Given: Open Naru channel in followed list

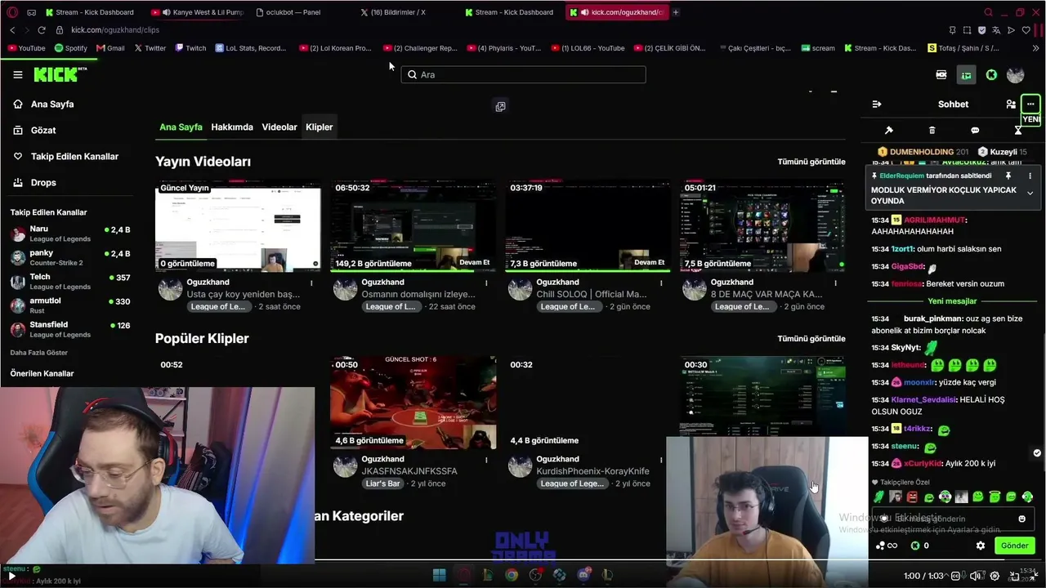Looking at the screenshot, I should point(70,234).
